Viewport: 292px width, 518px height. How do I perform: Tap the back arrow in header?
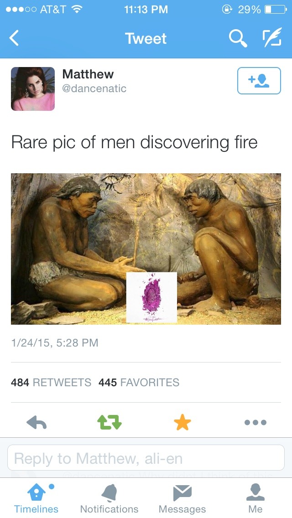coord(14,38)
